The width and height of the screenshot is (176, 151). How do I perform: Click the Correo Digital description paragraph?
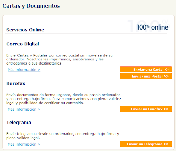[x=59, y=59]
